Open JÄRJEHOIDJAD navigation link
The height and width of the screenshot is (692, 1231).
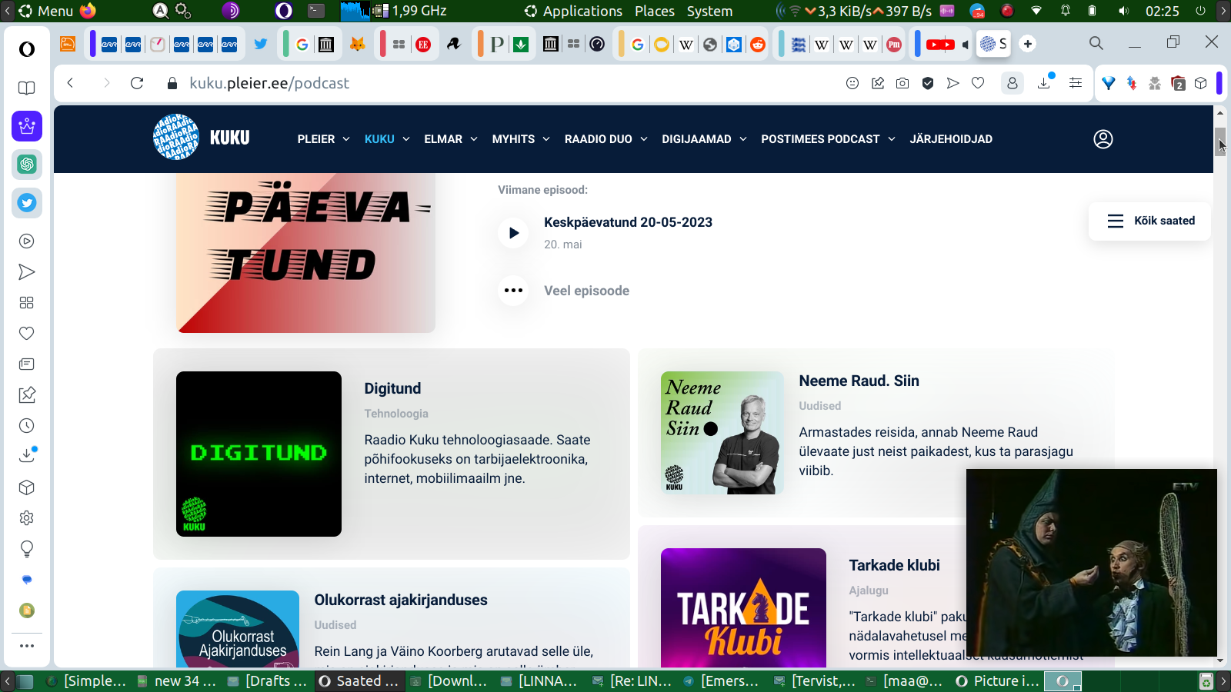pyautogui.click(x=951, y=139)
